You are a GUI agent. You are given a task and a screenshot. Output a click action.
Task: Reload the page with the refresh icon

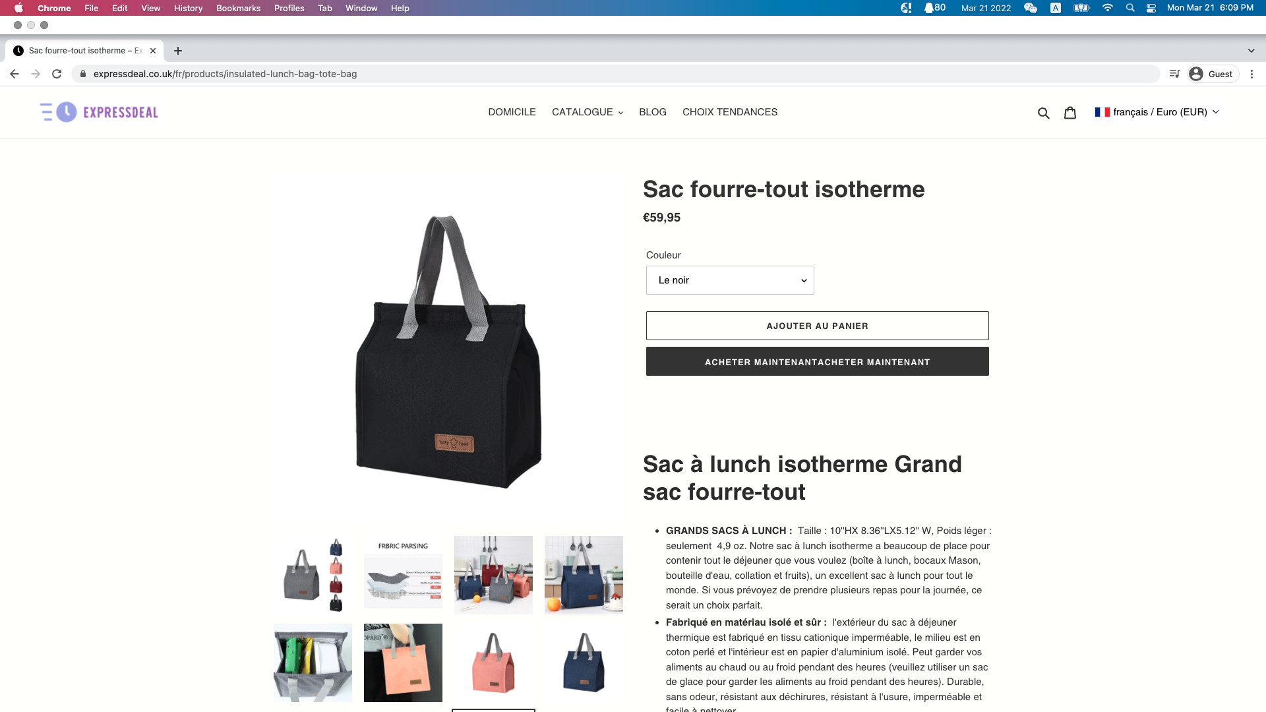tap(57, 74)
